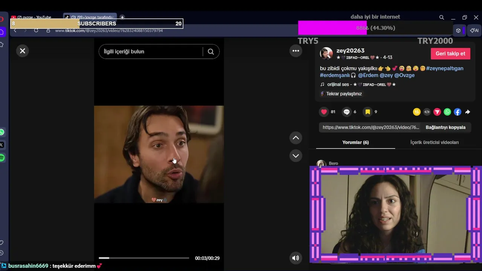Click the extensions cube icon in toolbar
This screenshot has height=271, width=482.
pyautogui.click(x=458, y=30)
